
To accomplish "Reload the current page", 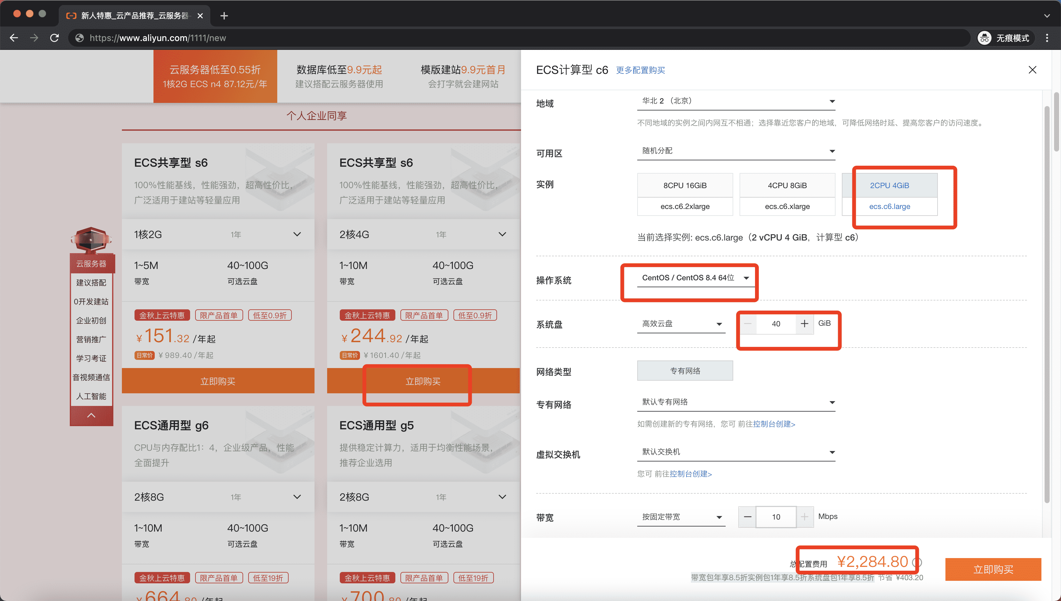I will (x=55, y=38).
